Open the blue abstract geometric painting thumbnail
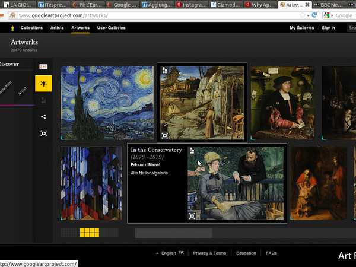356x267 pixels. click(91, 183)
